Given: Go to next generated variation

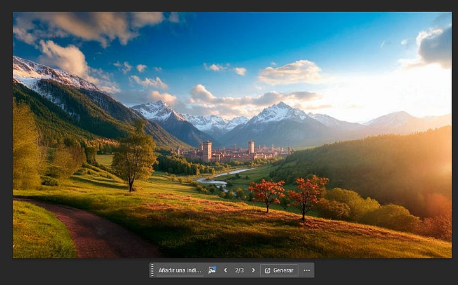Looking at the screenshot, I should (x=253, y=270).
